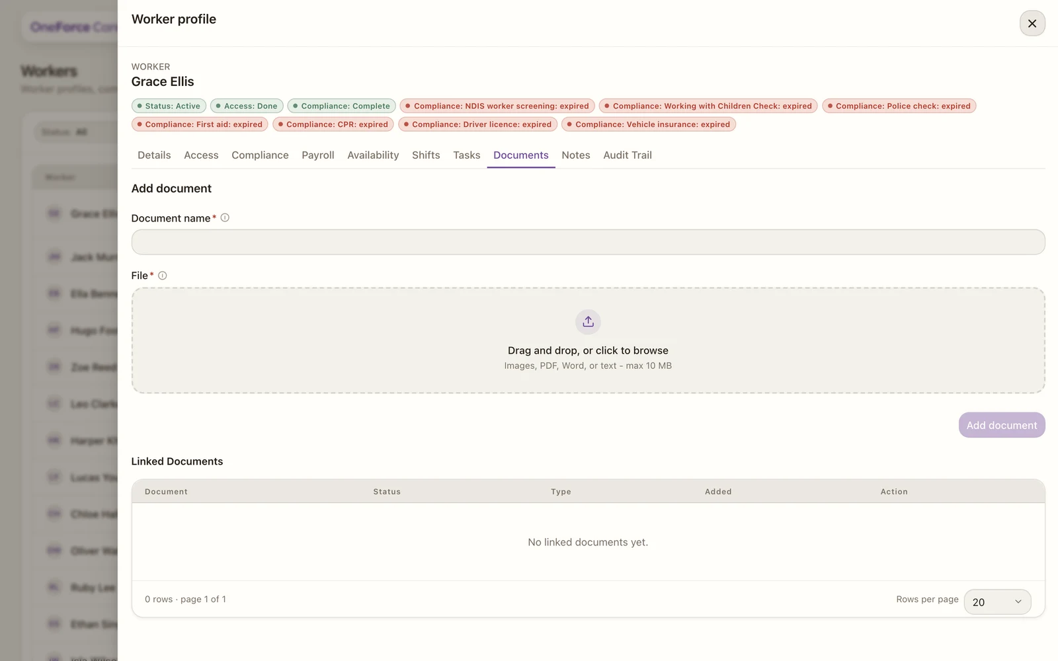The height and width of the screenshot is (661, 1058).
Task: Click the Linked Documents heading
Action: coord(177,461)
